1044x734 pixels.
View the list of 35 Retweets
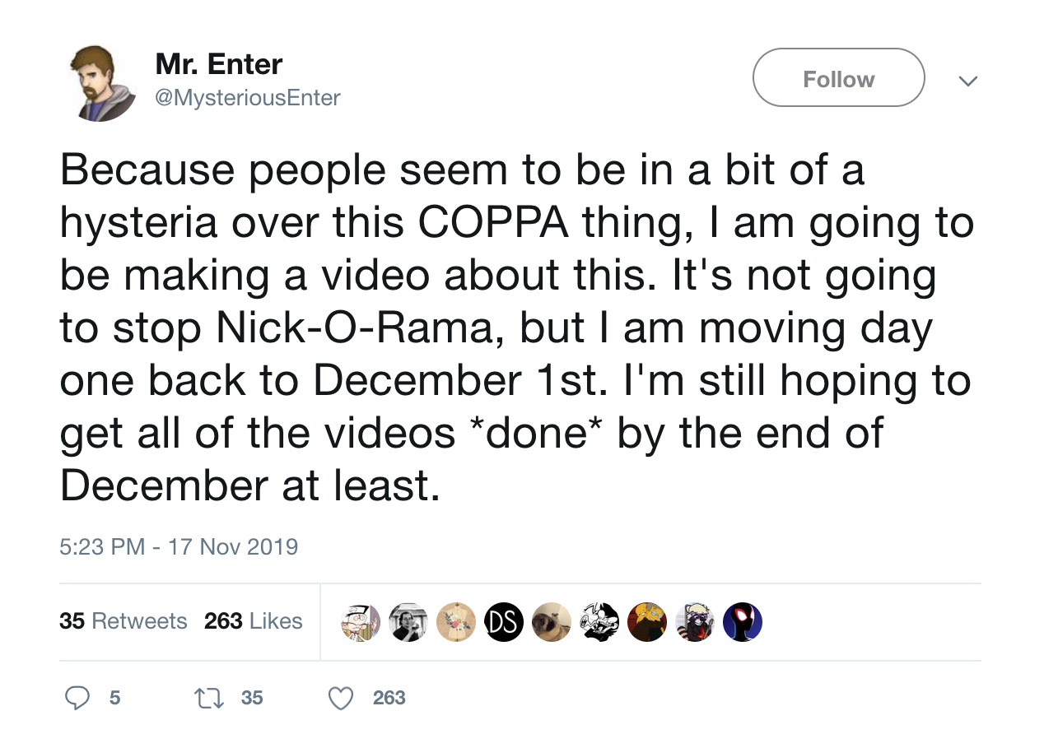123,621
